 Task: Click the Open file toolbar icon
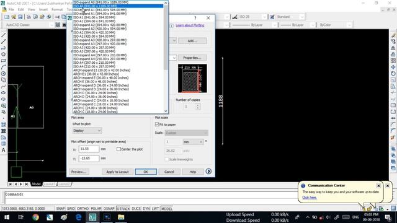(x=14, y=17)
